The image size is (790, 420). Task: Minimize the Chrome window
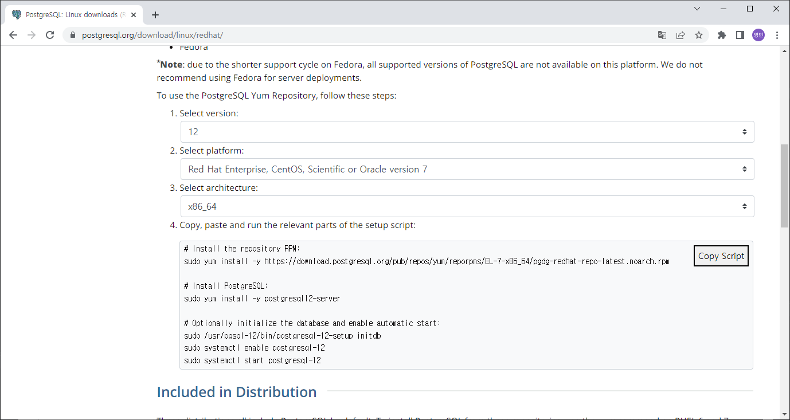[723, 9]
